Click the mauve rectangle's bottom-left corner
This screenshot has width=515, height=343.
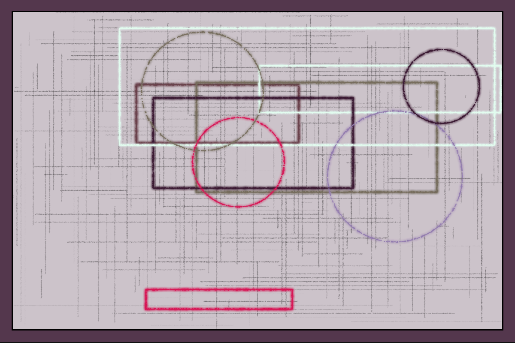(136, 142)
